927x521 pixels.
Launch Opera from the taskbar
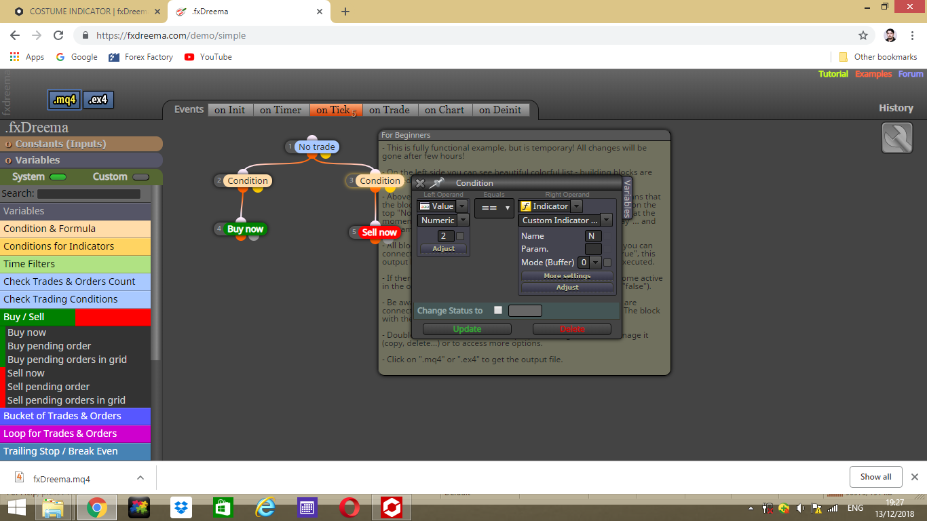click(x=349, y=507)
